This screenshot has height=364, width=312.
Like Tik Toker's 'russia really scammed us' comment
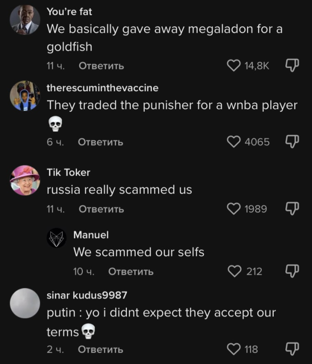[234, 209]
